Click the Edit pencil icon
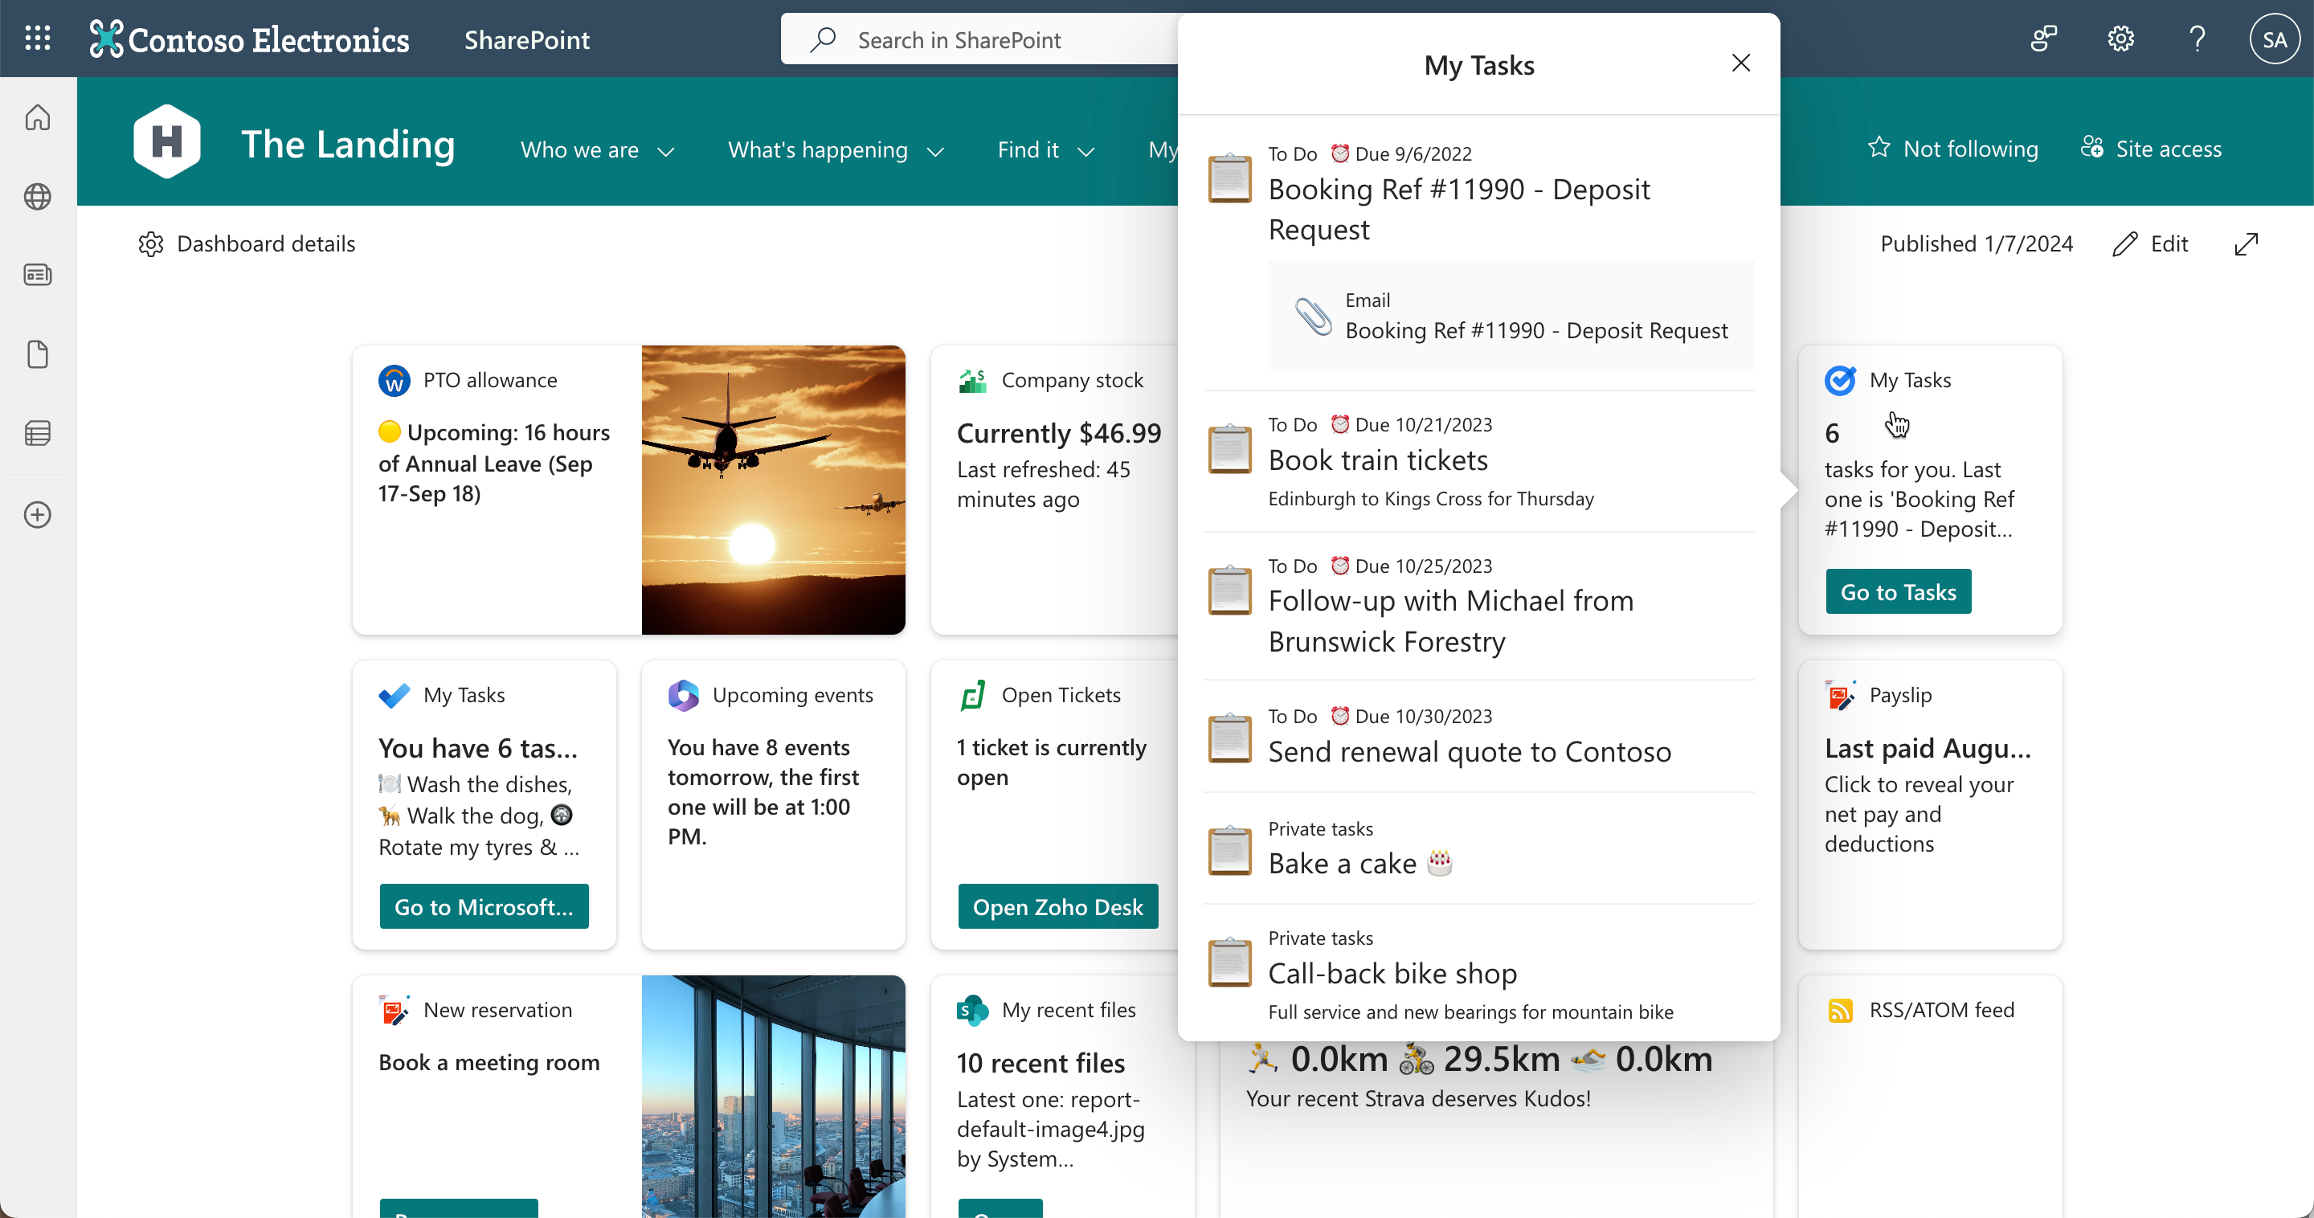Screen dimensions: 2314x1218 (x=2124, y=243)
